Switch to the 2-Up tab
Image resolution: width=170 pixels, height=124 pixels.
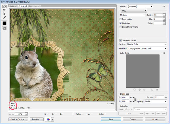(x=31, y=6)
